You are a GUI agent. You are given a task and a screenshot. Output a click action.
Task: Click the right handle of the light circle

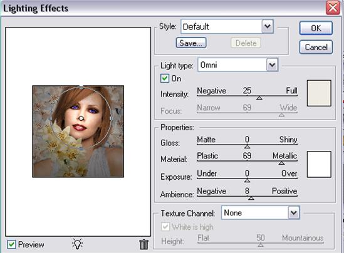110,118
